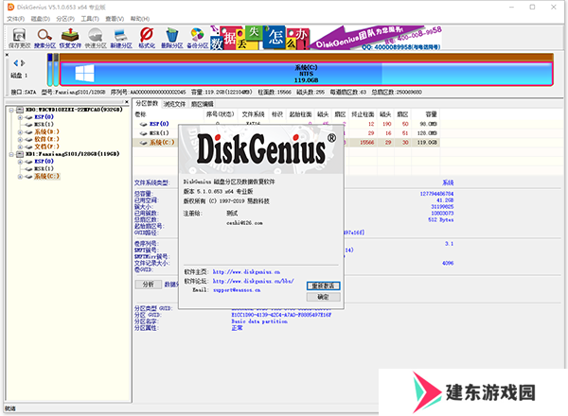Screen dimensions: 568x416
Task: Click the HD0 hard disk icon in tree
Action: 20,110
